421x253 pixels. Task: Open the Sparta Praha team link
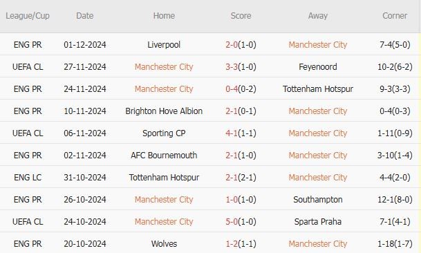coord(318,222)
